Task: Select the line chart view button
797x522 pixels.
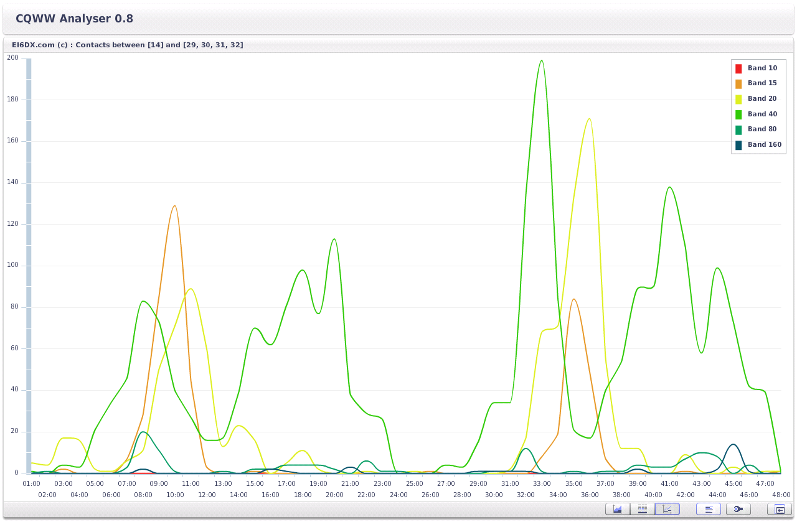Action: coord(667,509)
